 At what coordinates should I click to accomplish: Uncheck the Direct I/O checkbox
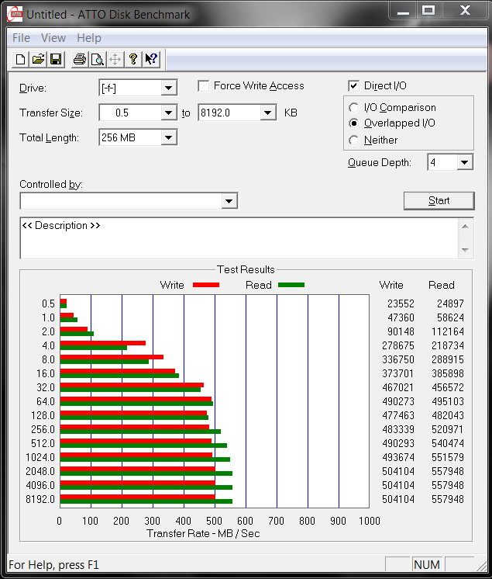tap(354, 86)
